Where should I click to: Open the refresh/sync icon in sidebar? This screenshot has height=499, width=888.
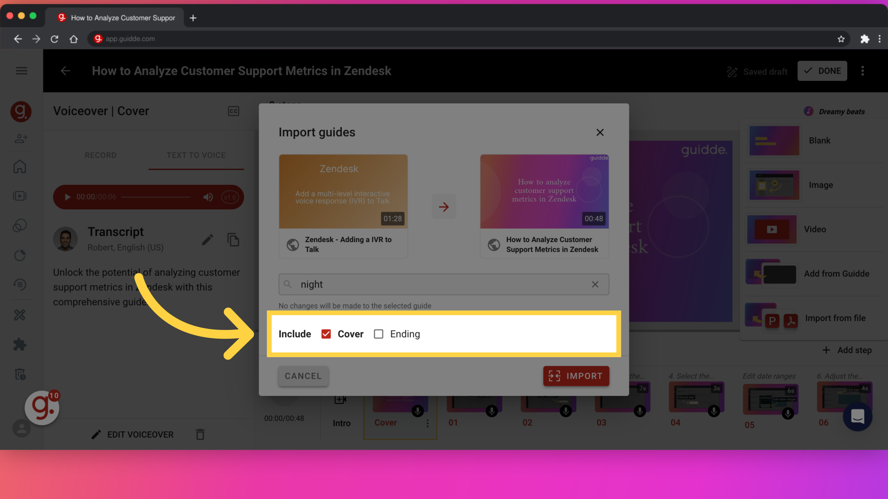pyautogui.click(x=21, y=256)
